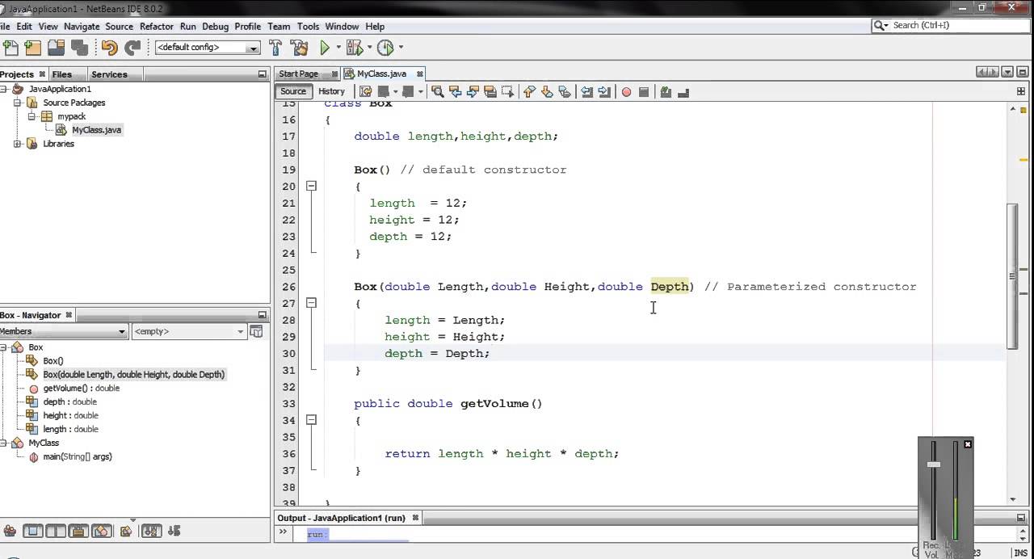The image size is (1034, 559).
Task: Toggle Sort by Name in Navigator
Action: (151, 531)
